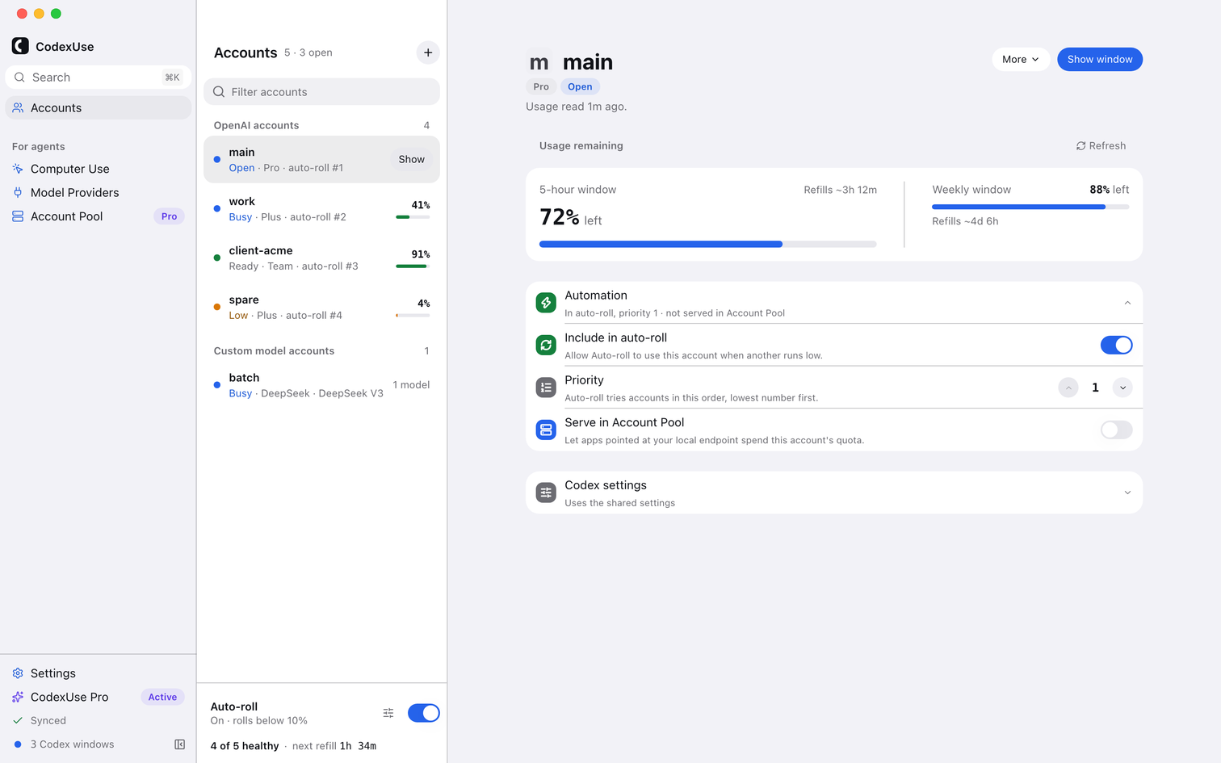Click the CodexUse Pro sparkle icon

tap(18, 697)
